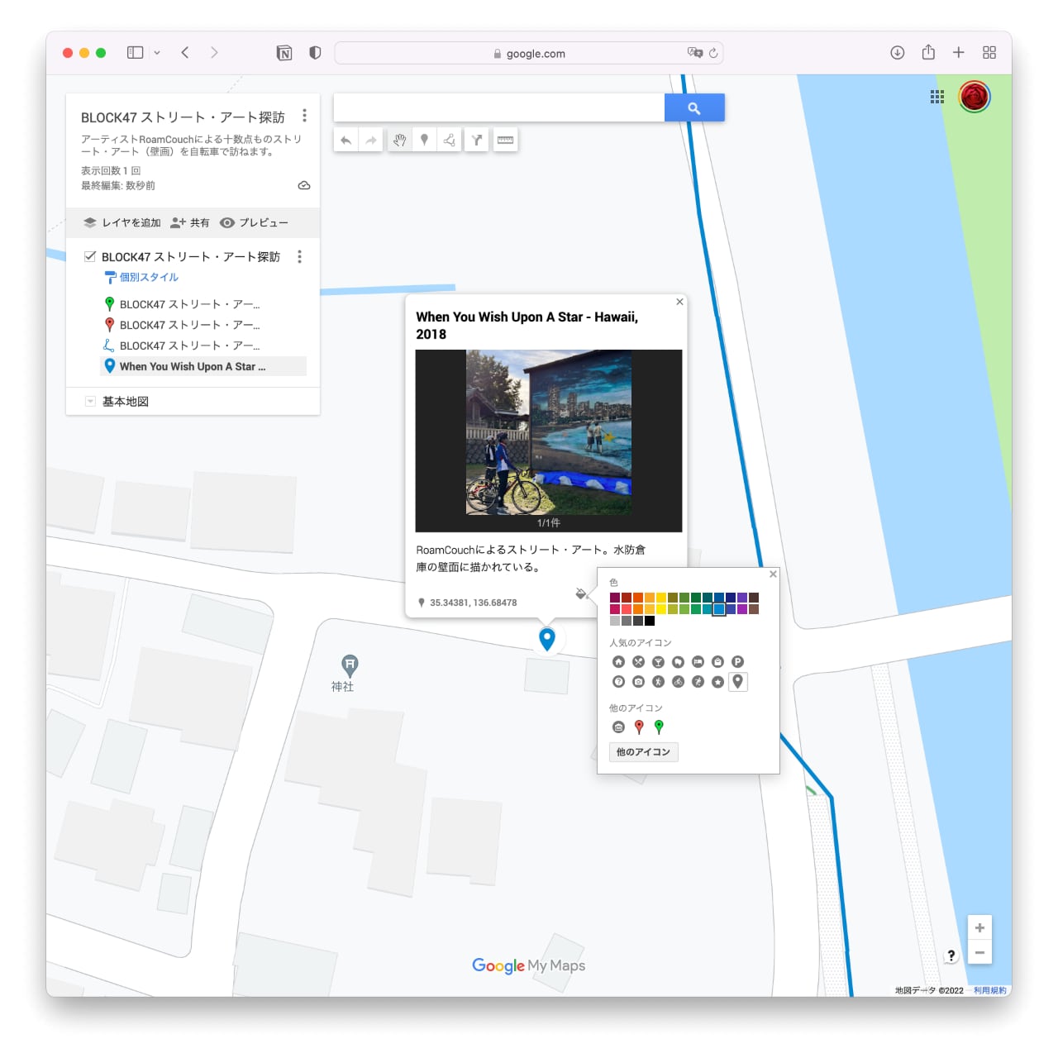Select the hotel bed icon

click(x=698, y=661)
